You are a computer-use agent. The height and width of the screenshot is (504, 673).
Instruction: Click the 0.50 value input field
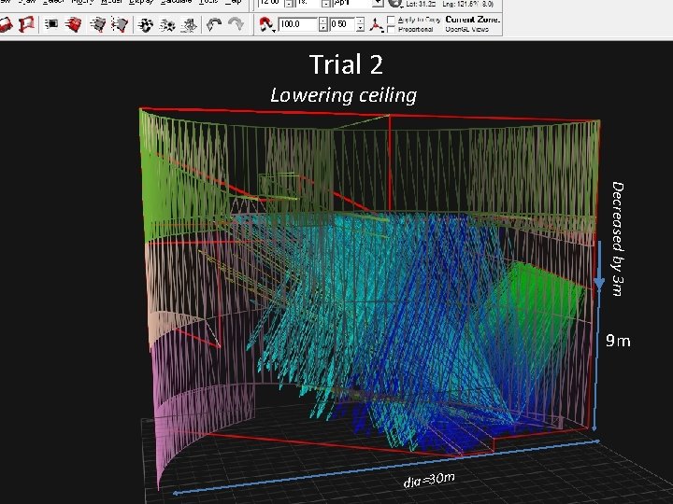[342, 24]
